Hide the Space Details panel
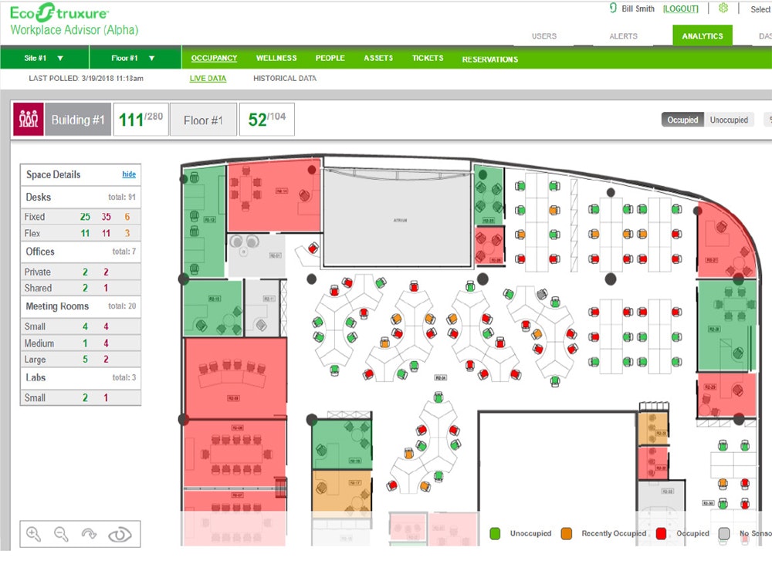This screenshot has height=571, width=772. tap(130, 174)
